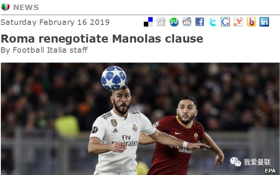Open the NEWS section heading
The image size is (280, 175).
point(26,7)
